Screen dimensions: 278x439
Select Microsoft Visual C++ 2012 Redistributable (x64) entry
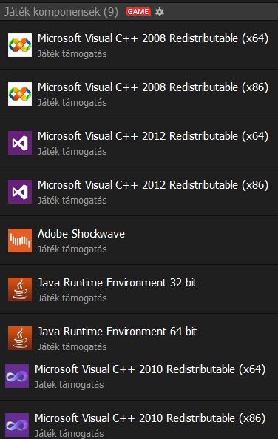pos(139,143)
